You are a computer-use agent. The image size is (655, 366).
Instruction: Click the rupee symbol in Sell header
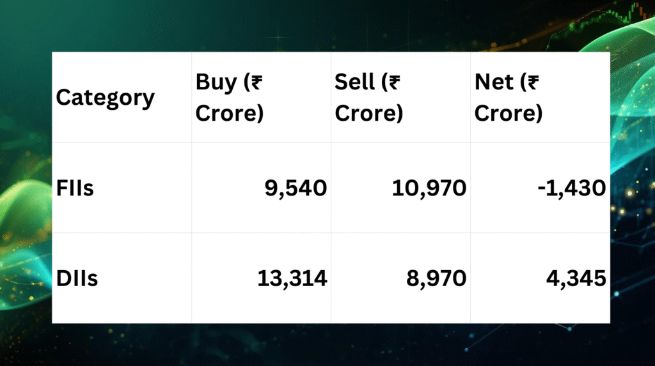394,82
